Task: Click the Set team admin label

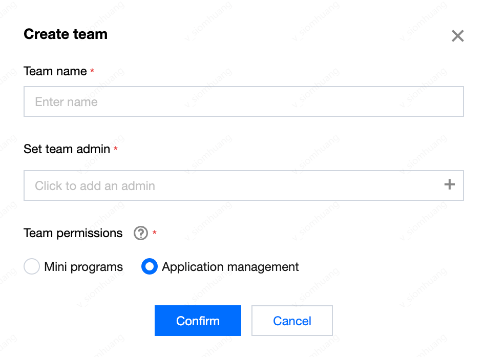Action: coord(67,149)
